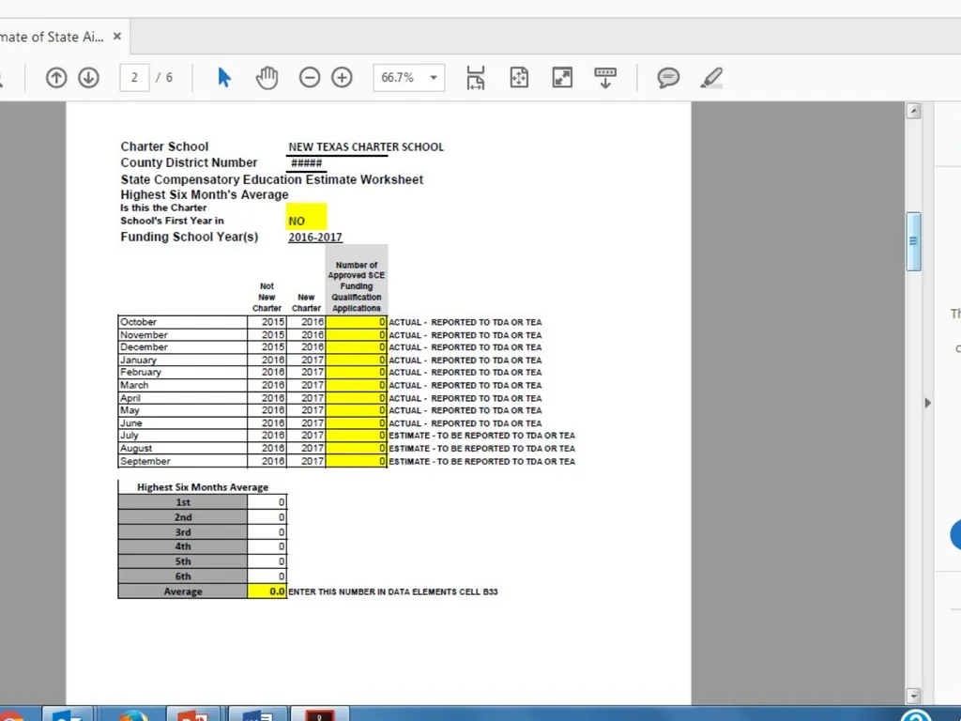Click the ##### county district number
This screenshot has width=961, height=721.
[x=307, y=163]
